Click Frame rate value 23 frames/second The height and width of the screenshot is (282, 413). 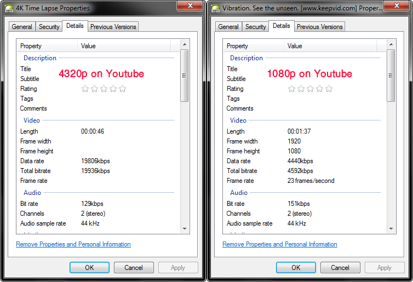[311, 181]
